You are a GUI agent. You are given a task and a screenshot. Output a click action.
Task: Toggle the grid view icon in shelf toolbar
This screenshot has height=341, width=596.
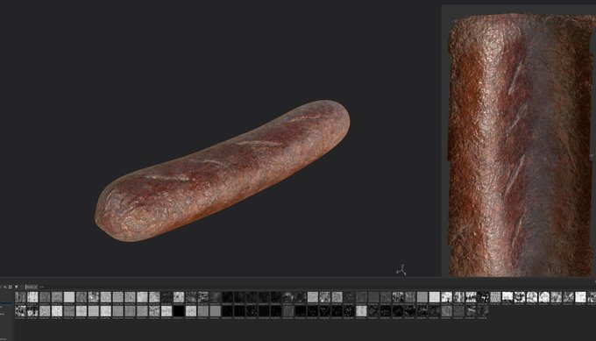click(11, 287)
